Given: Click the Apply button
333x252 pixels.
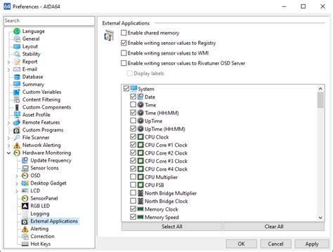Looking at the screenshot, I should (312, 244).
